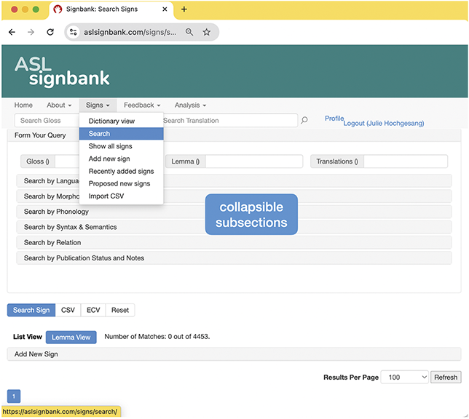Choose Search in the Signs menu
469x419 pixels.
point(122,134)
